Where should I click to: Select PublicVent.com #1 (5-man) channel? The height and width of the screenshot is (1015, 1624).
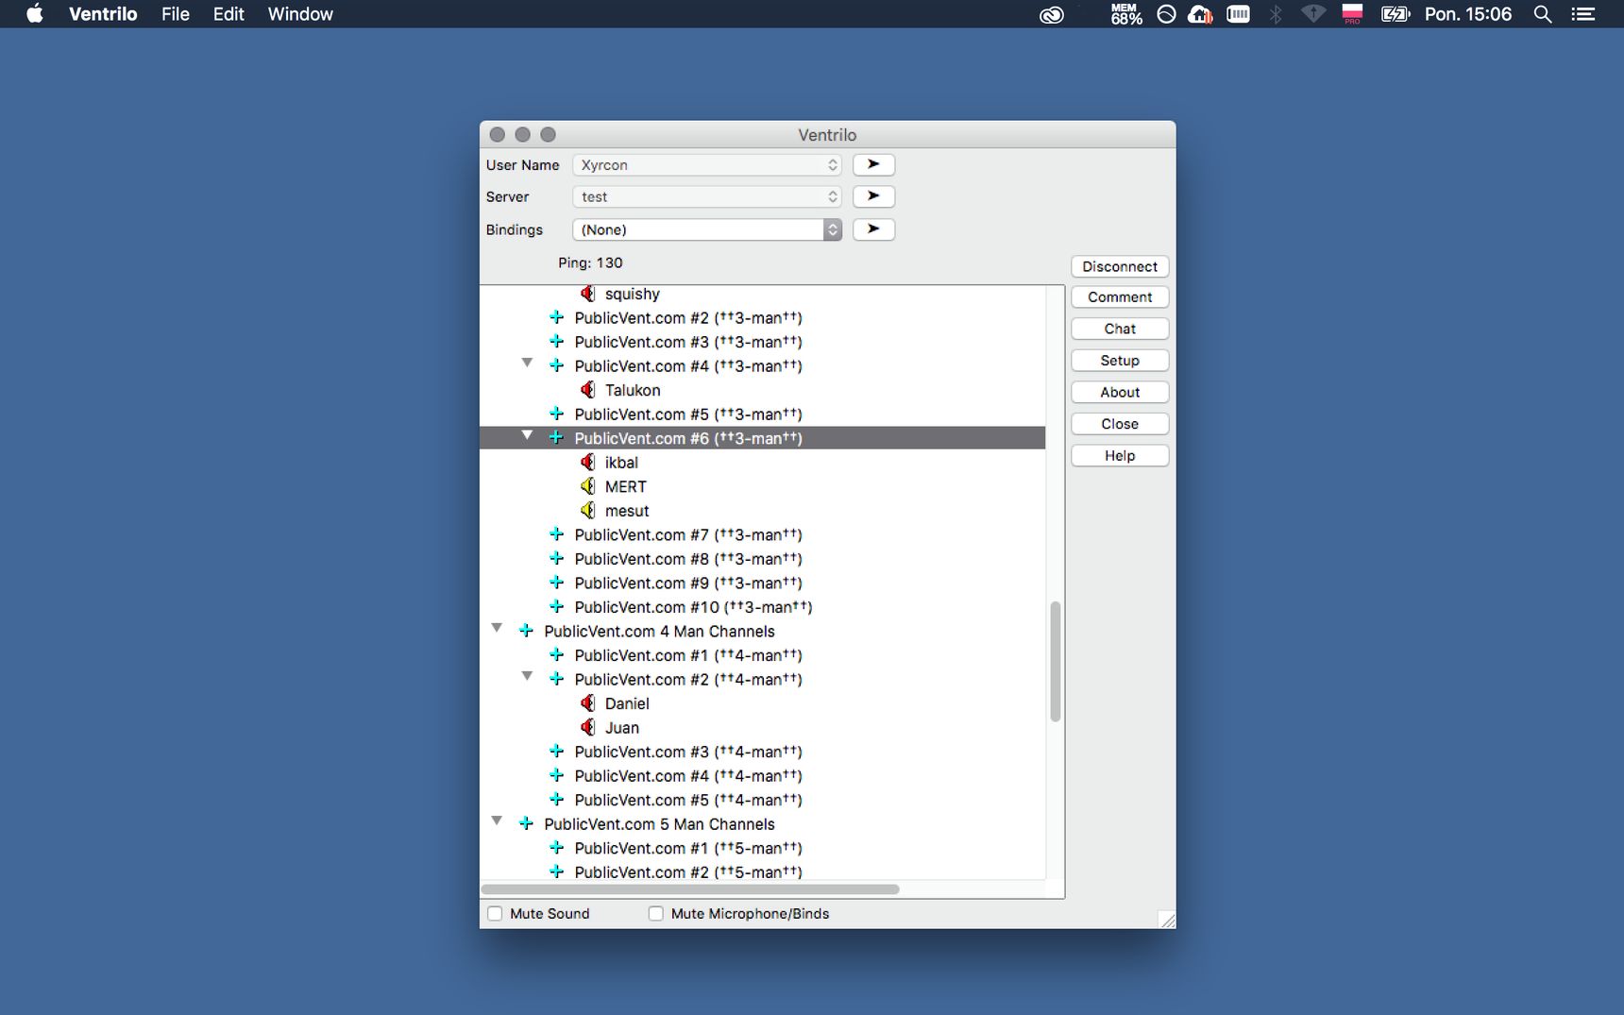pyautogui.click(x=688, y=848)
